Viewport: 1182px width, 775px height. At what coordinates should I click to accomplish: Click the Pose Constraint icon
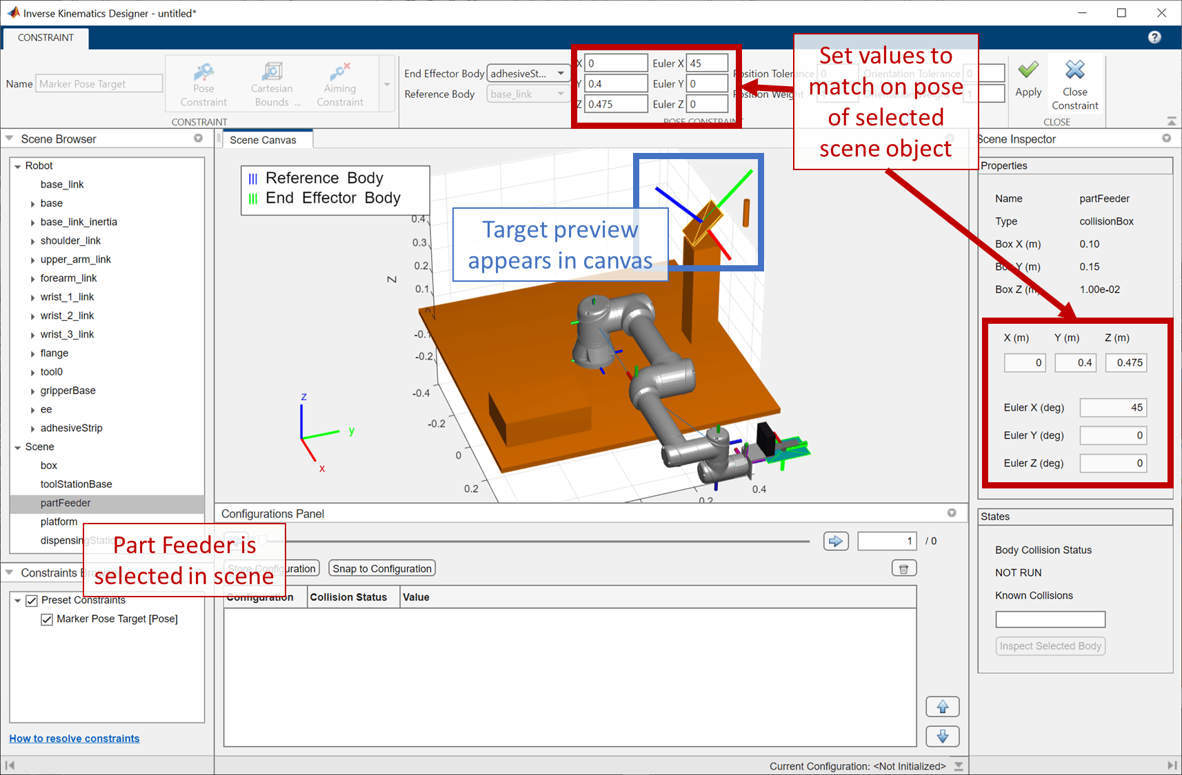(x=203, y=72)
